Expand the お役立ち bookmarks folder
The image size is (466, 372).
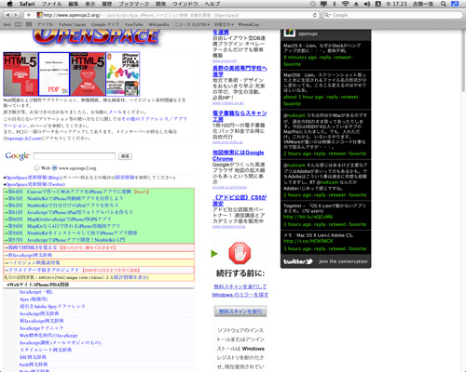224,24
